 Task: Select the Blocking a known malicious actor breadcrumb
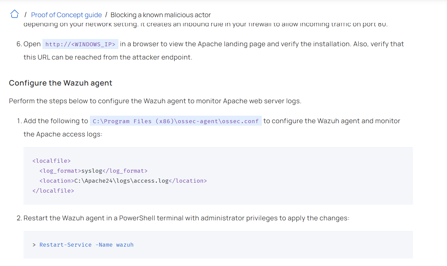pos(160,15)
